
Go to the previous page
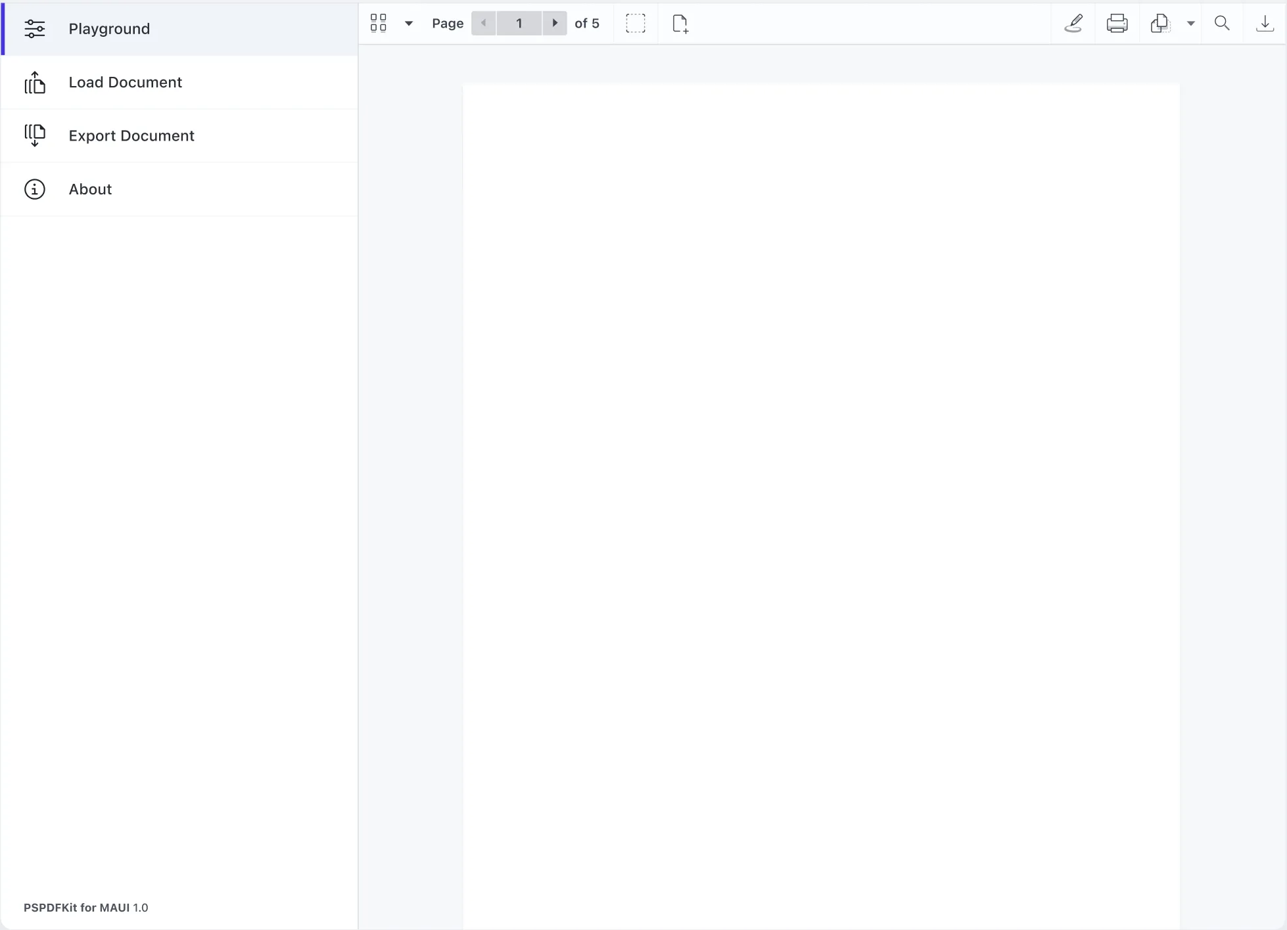click(484, 24)
